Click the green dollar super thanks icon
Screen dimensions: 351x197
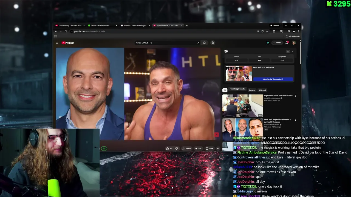[104, 149]
